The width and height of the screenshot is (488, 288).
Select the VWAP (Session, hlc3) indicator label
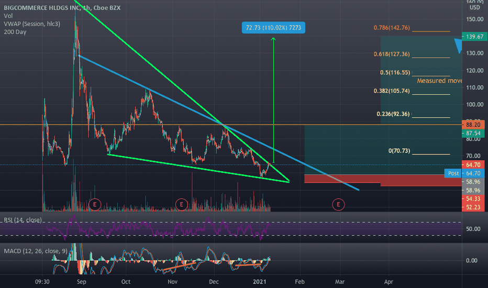(32, 24)
